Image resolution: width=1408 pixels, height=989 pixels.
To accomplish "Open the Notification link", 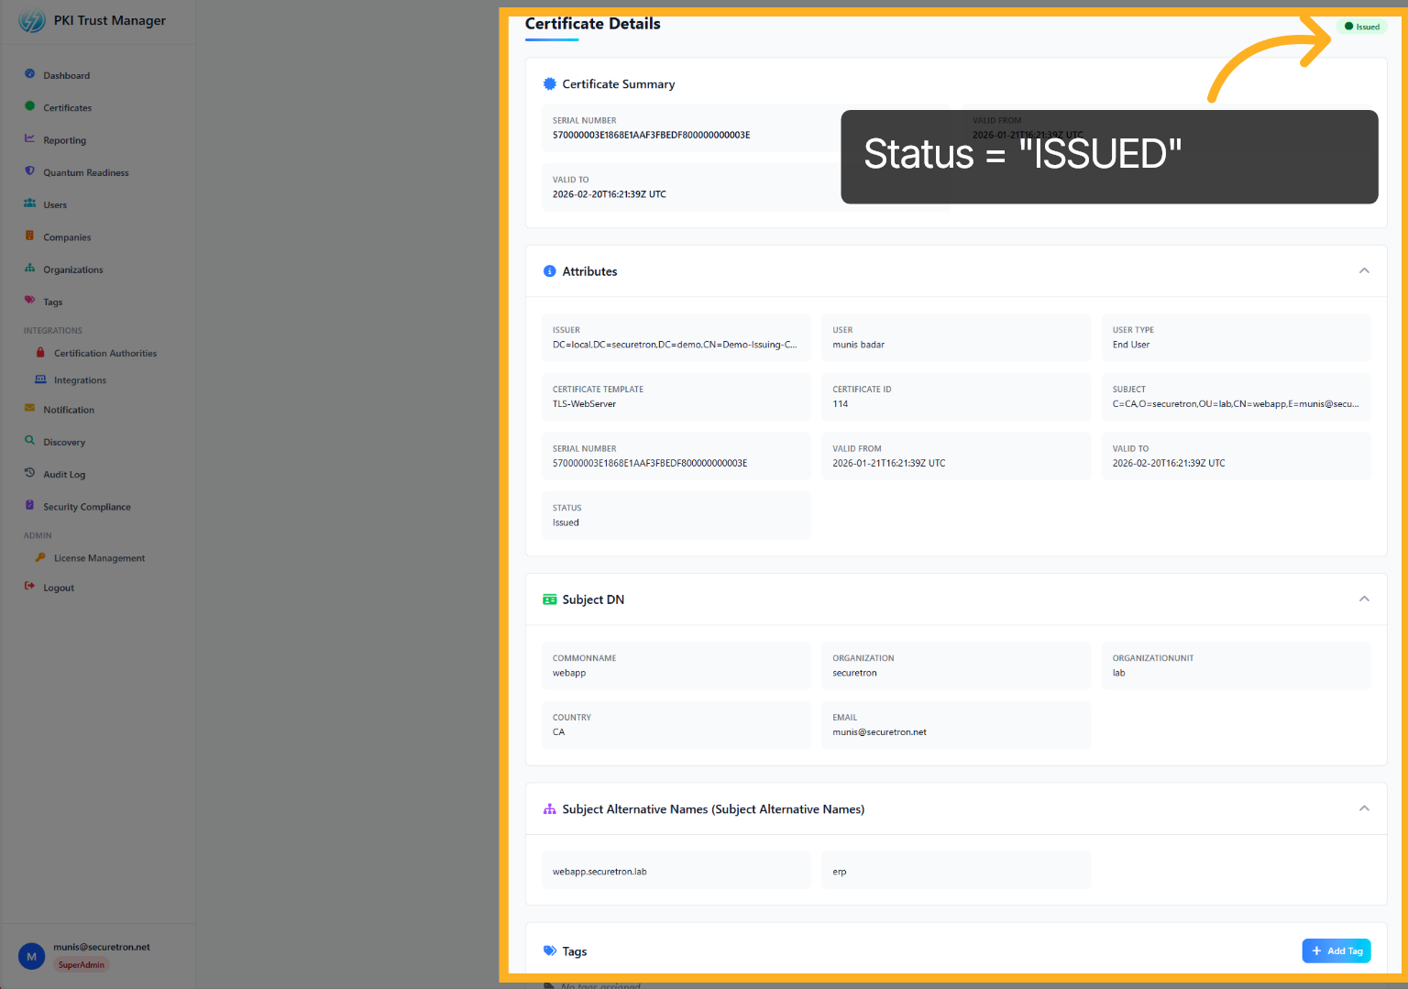I will click(x=69, y=410).
